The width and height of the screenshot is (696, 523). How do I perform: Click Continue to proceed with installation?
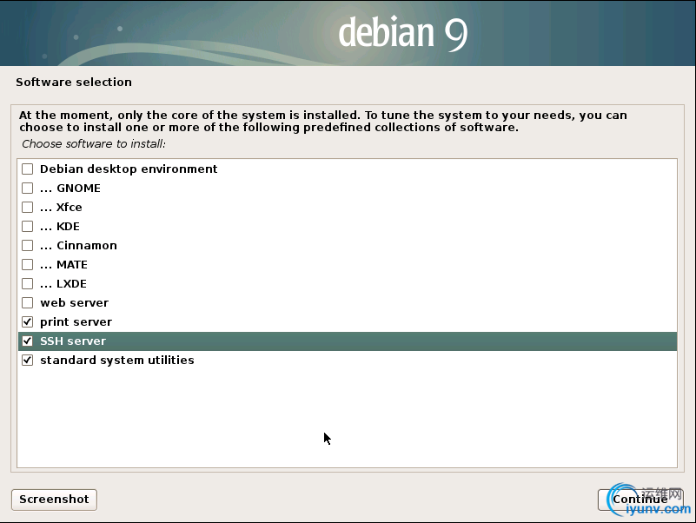coord(640,500)
